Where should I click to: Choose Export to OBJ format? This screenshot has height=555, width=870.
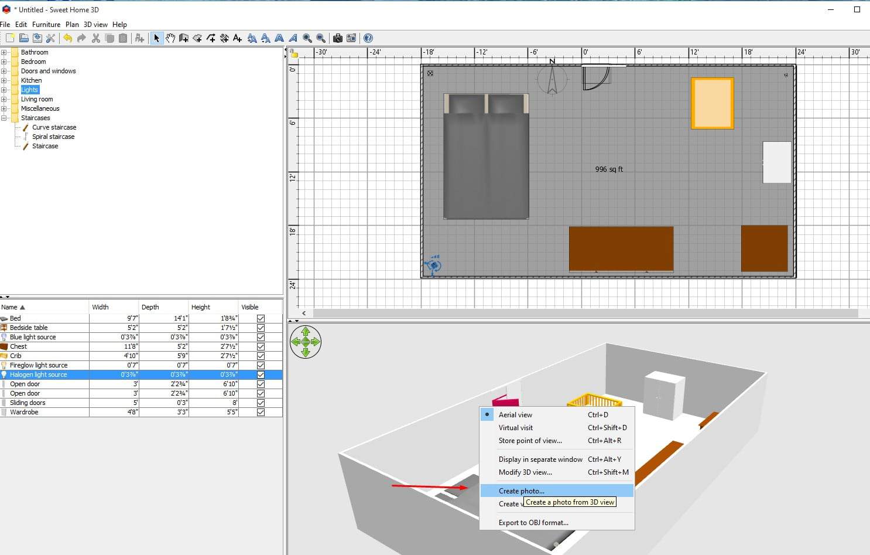pos(533,522)
